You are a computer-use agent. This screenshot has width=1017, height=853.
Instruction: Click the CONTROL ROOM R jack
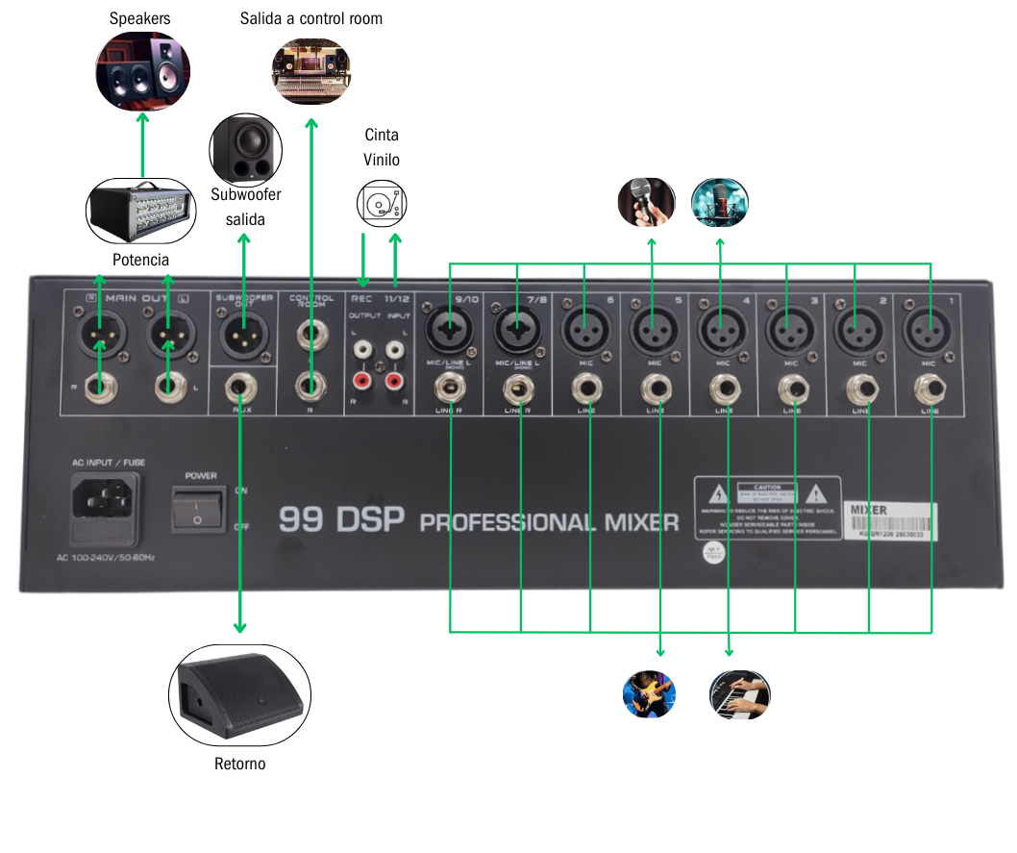coord(311,388)
